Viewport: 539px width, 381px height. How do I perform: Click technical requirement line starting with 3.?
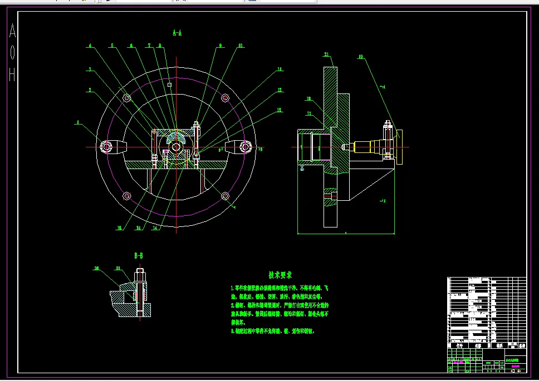click(x=273, y=331)
